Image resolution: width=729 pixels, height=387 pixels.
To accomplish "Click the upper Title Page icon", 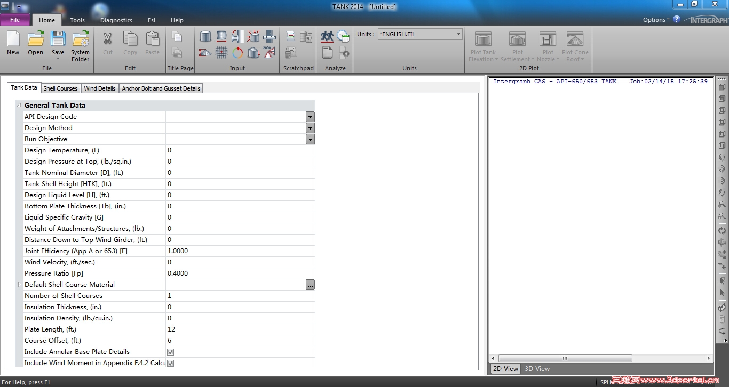I will (177, 37).
